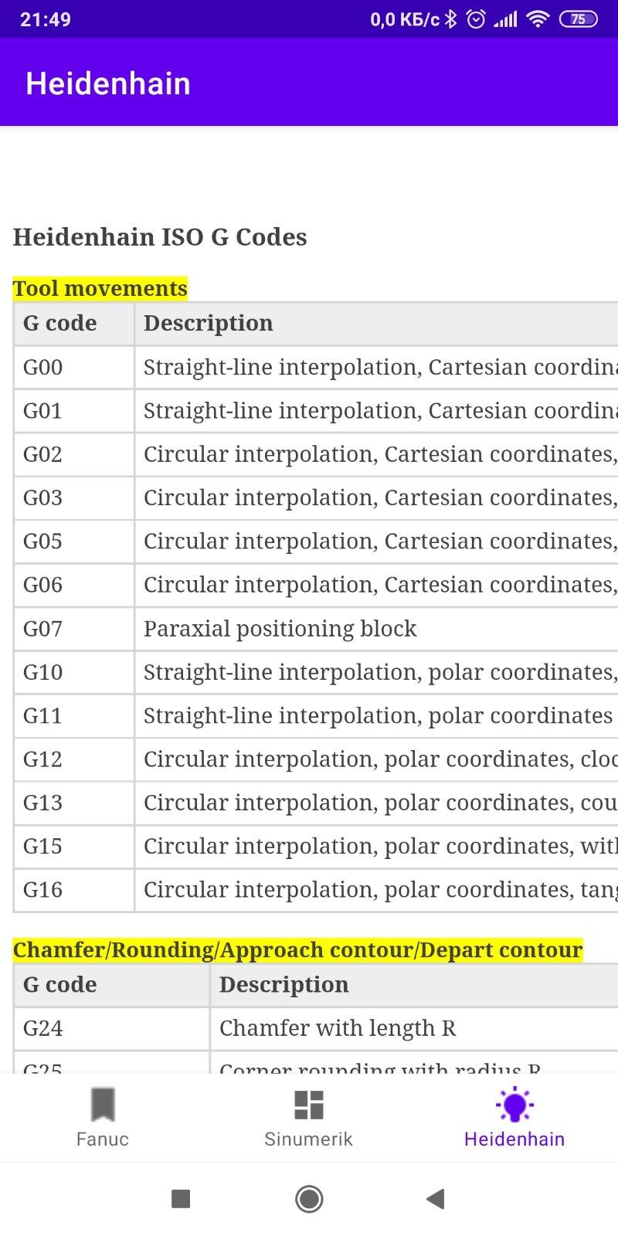618x1236 pixels.
Task: Tap the G16 code cell
Action: click(74, 890)
